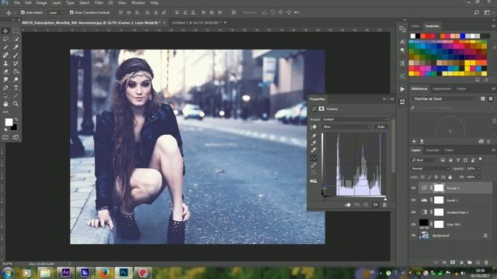Pick the gray point eyedropper in Curves
Image resolution: width=497 pixels, height=279 pixels.
(314, 143)
